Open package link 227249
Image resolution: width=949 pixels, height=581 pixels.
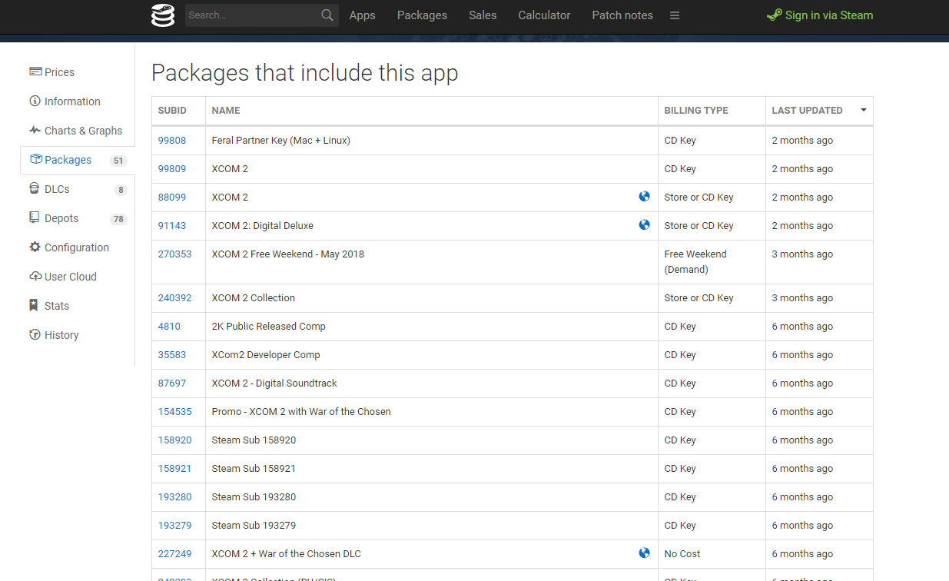coord(174,554)
